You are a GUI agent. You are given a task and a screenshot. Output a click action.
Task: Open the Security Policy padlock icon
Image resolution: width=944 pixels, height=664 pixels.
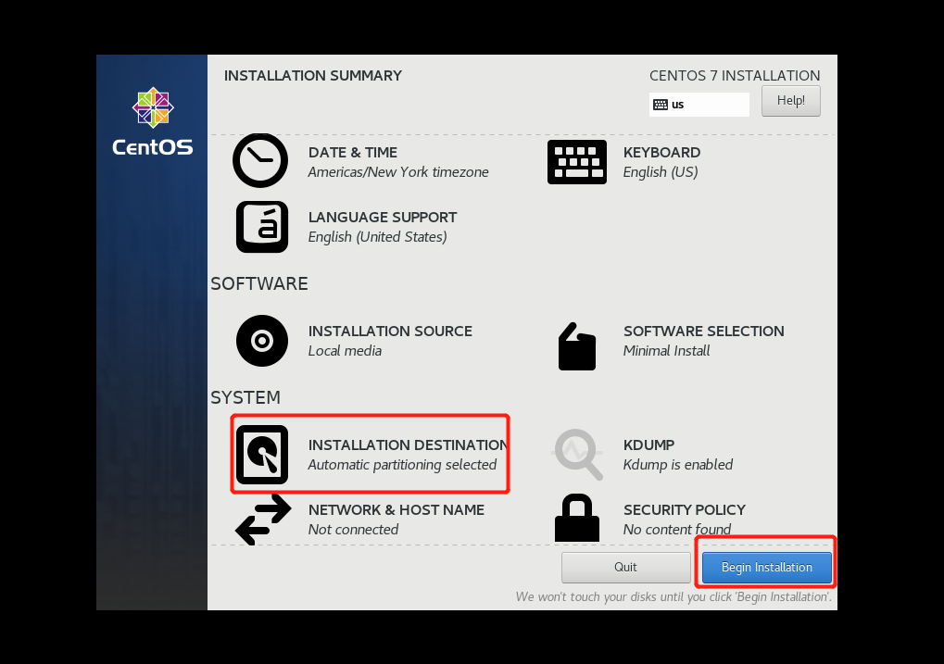pos(577,519)
